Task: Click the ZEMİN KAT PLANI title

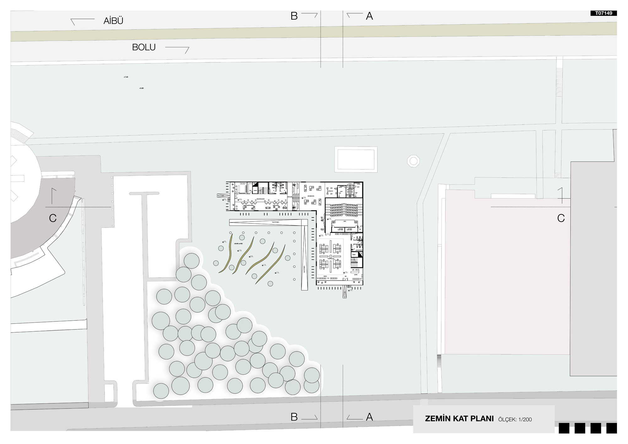Action: point(459,419)
